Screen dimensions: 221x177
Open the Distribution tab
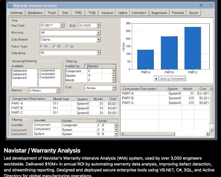[x=36, y=13]
